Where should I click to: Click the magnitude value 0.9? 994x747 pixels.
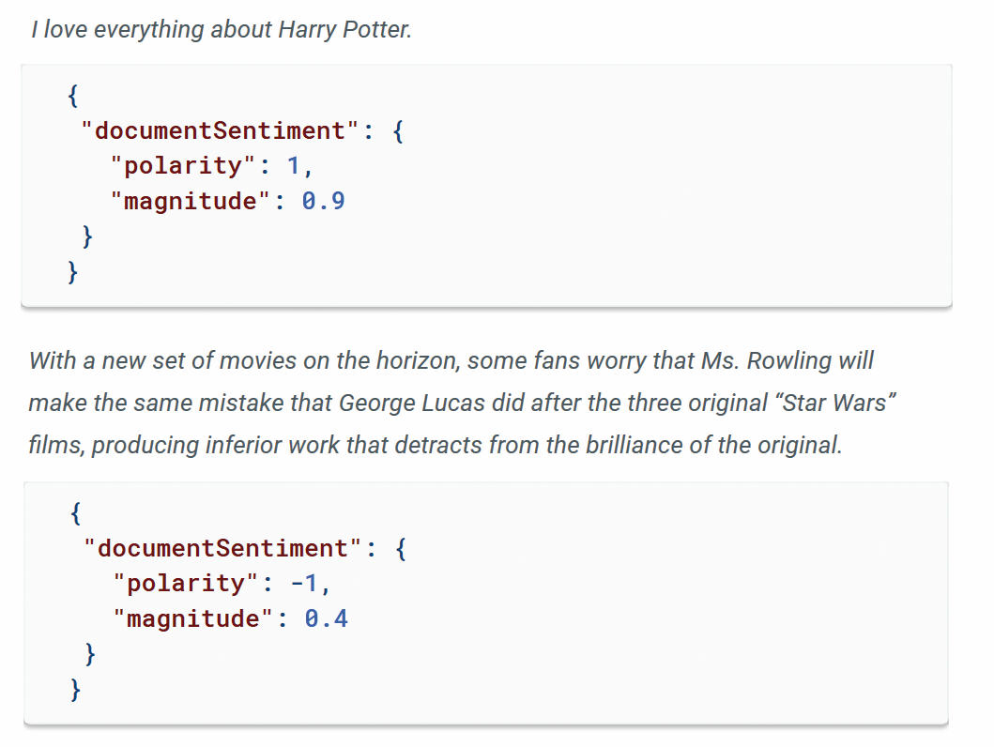323,202
